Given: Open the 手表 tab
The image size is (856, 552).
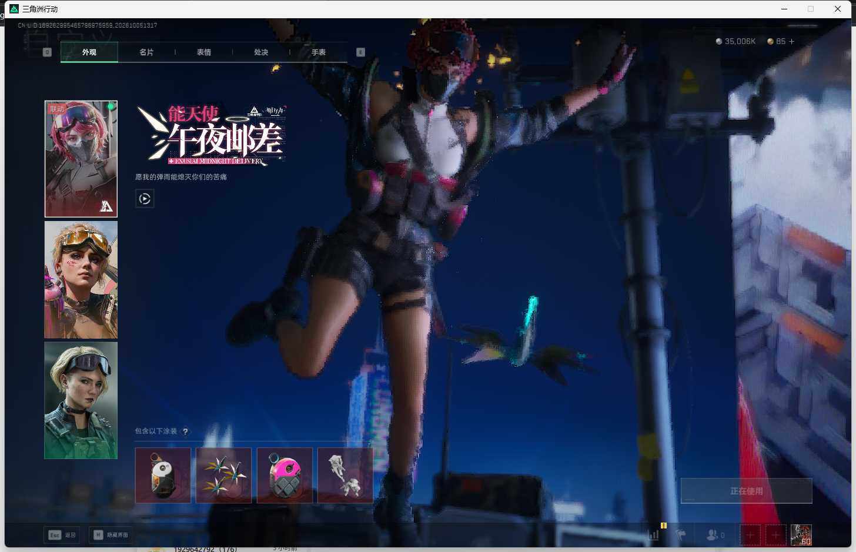Looking at the screenshot, I should pos(319,52).
